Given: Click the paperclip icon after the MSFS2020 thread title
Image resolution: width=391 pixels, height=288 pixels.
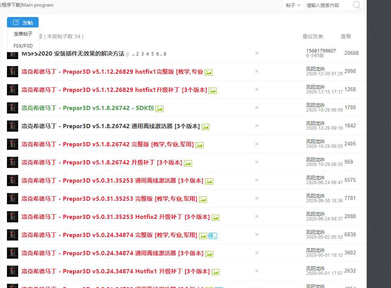Looking at the screenshot, I should [127, 54].
